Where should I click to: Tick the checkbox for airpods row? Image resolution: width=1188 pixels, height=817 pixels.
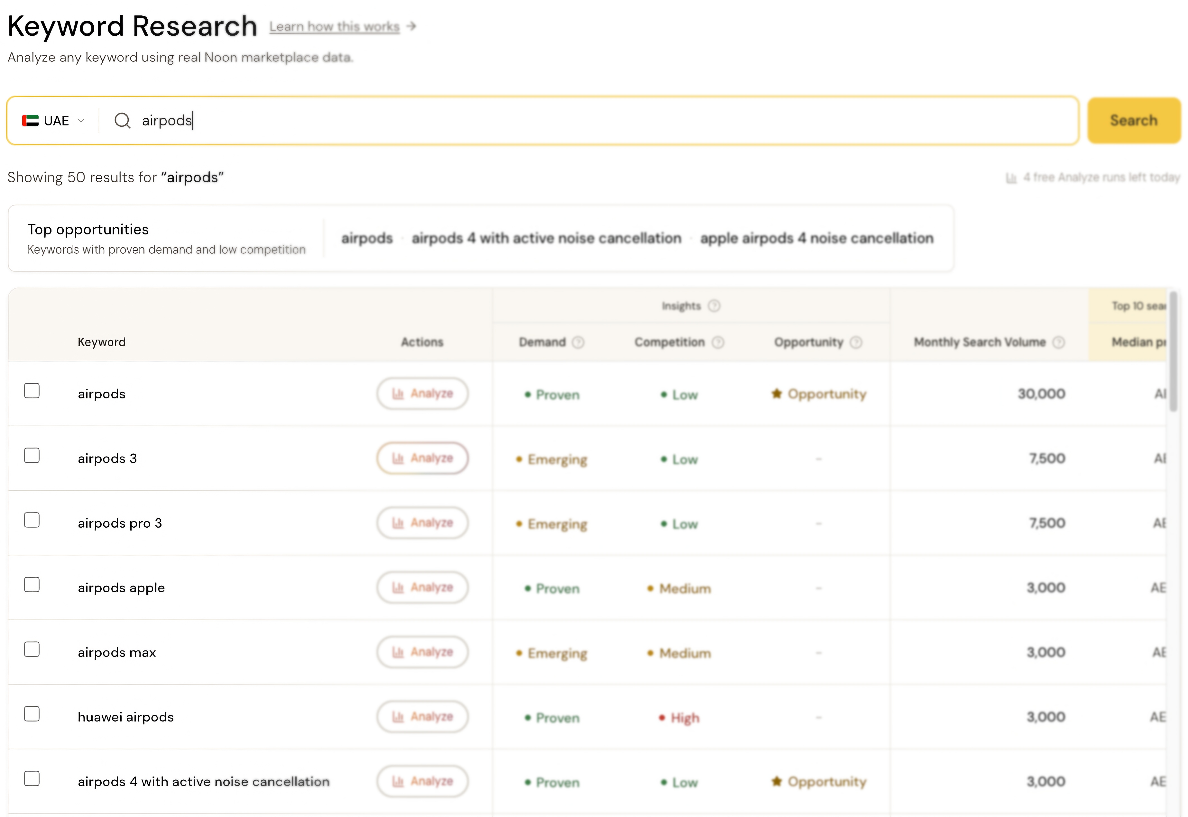pyautogui.click(x=32, y=391)
